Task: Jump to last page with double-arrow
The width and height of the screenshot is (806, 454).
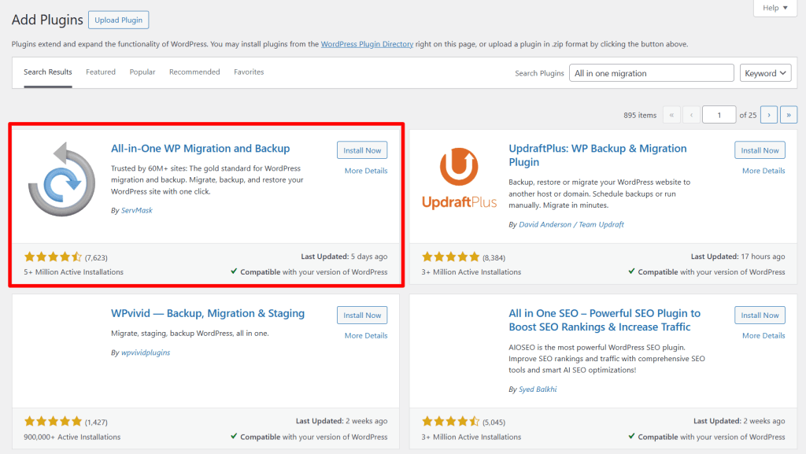Action: (789, 114)
